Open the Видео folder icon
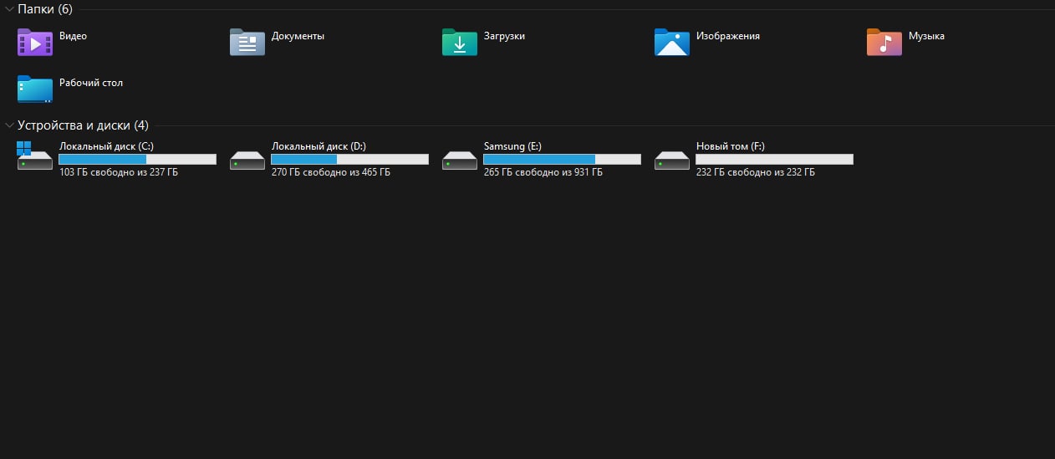The image size is (1055, 459). [35, 42]
